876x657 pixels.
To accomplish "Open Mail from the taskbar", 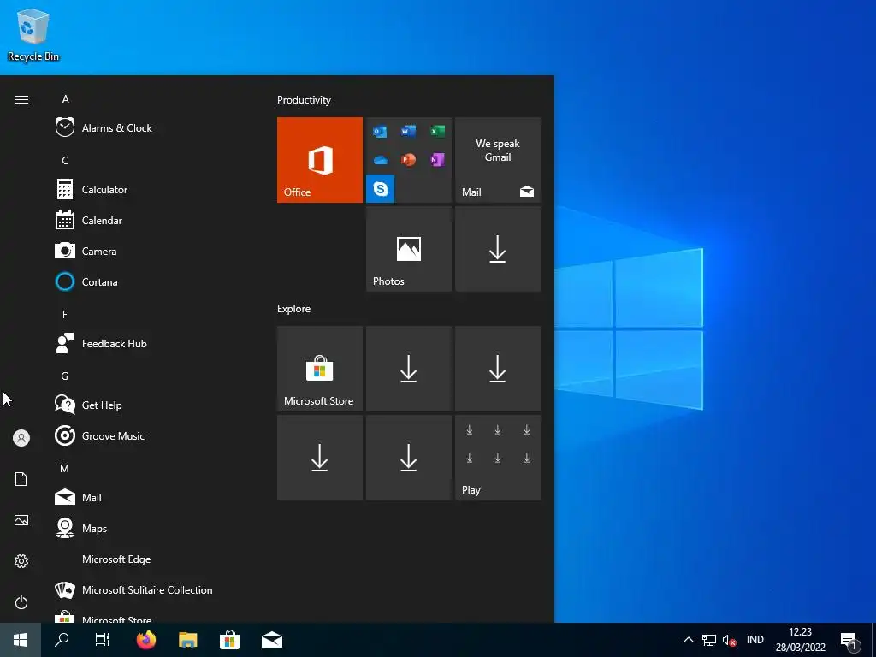I will tap(271, 640).
